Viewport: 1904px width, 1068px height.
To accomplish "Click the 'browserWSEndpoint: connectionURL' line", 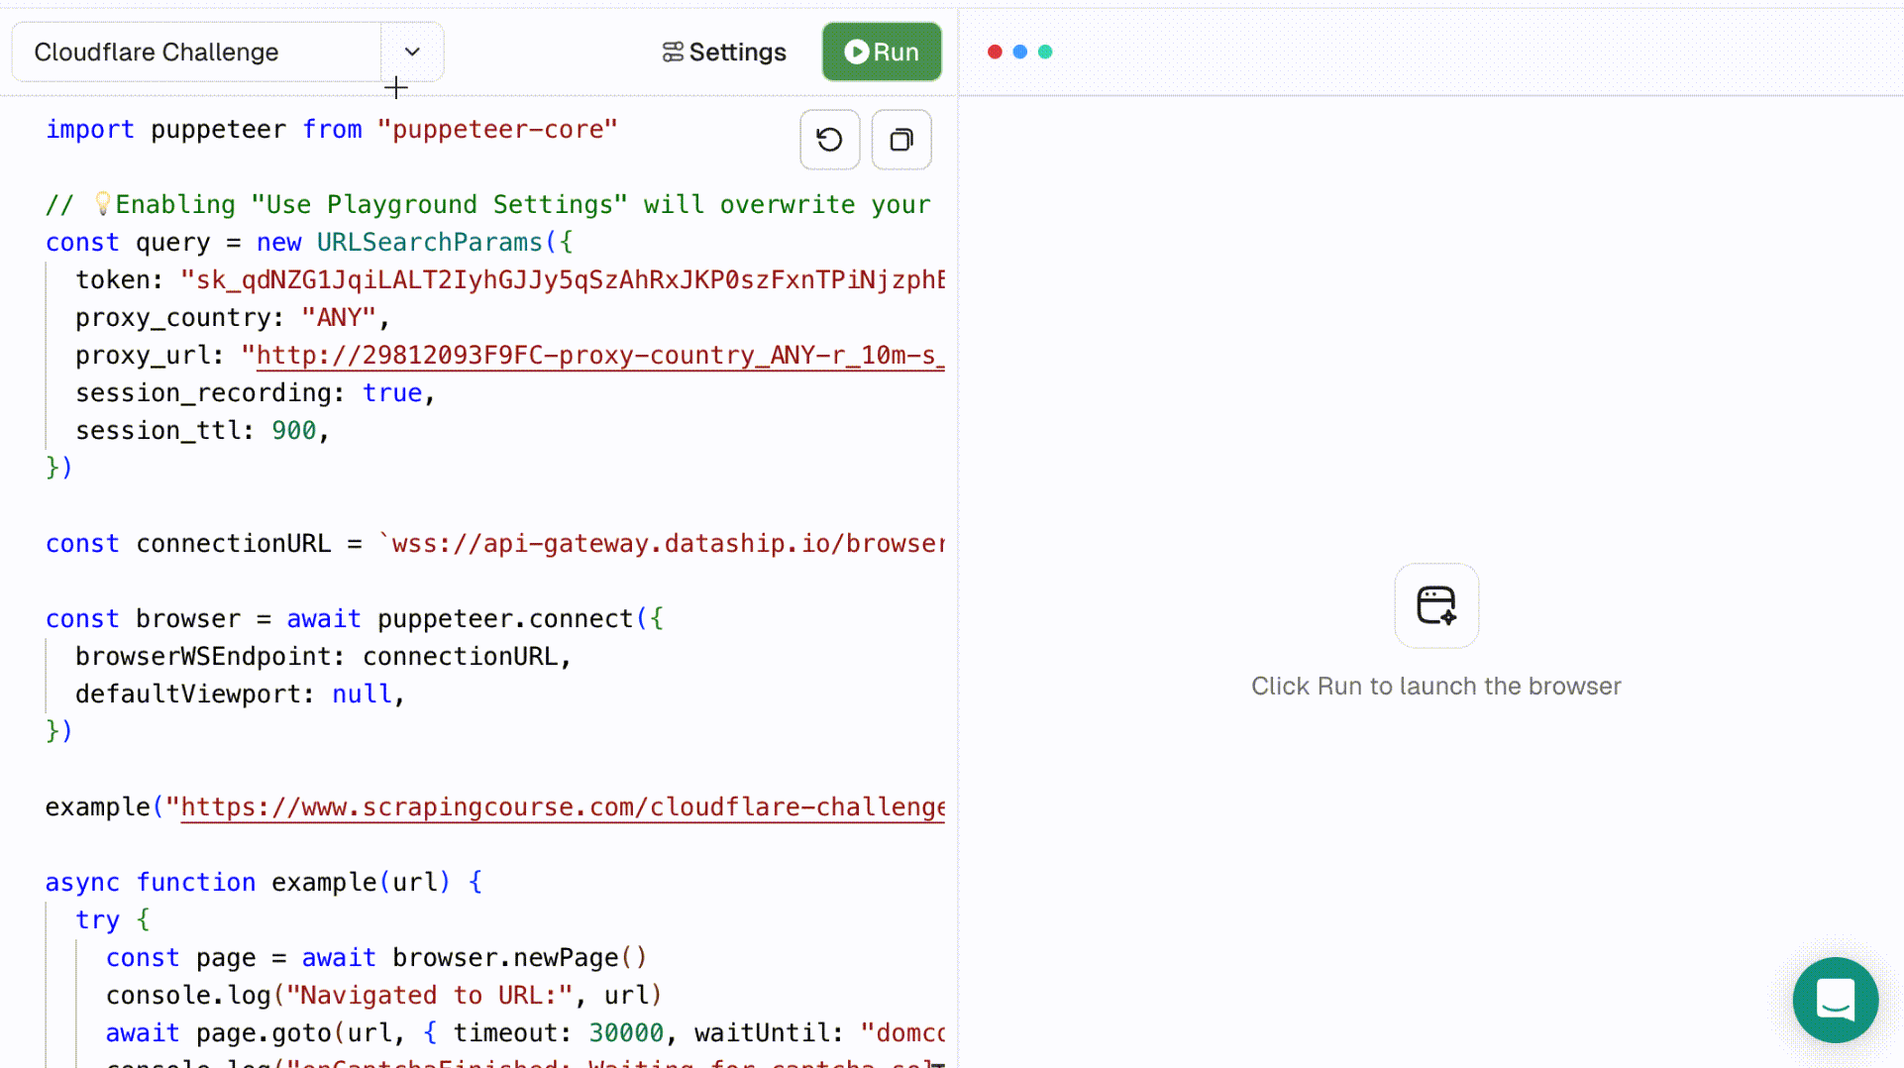I will [324, 656].
